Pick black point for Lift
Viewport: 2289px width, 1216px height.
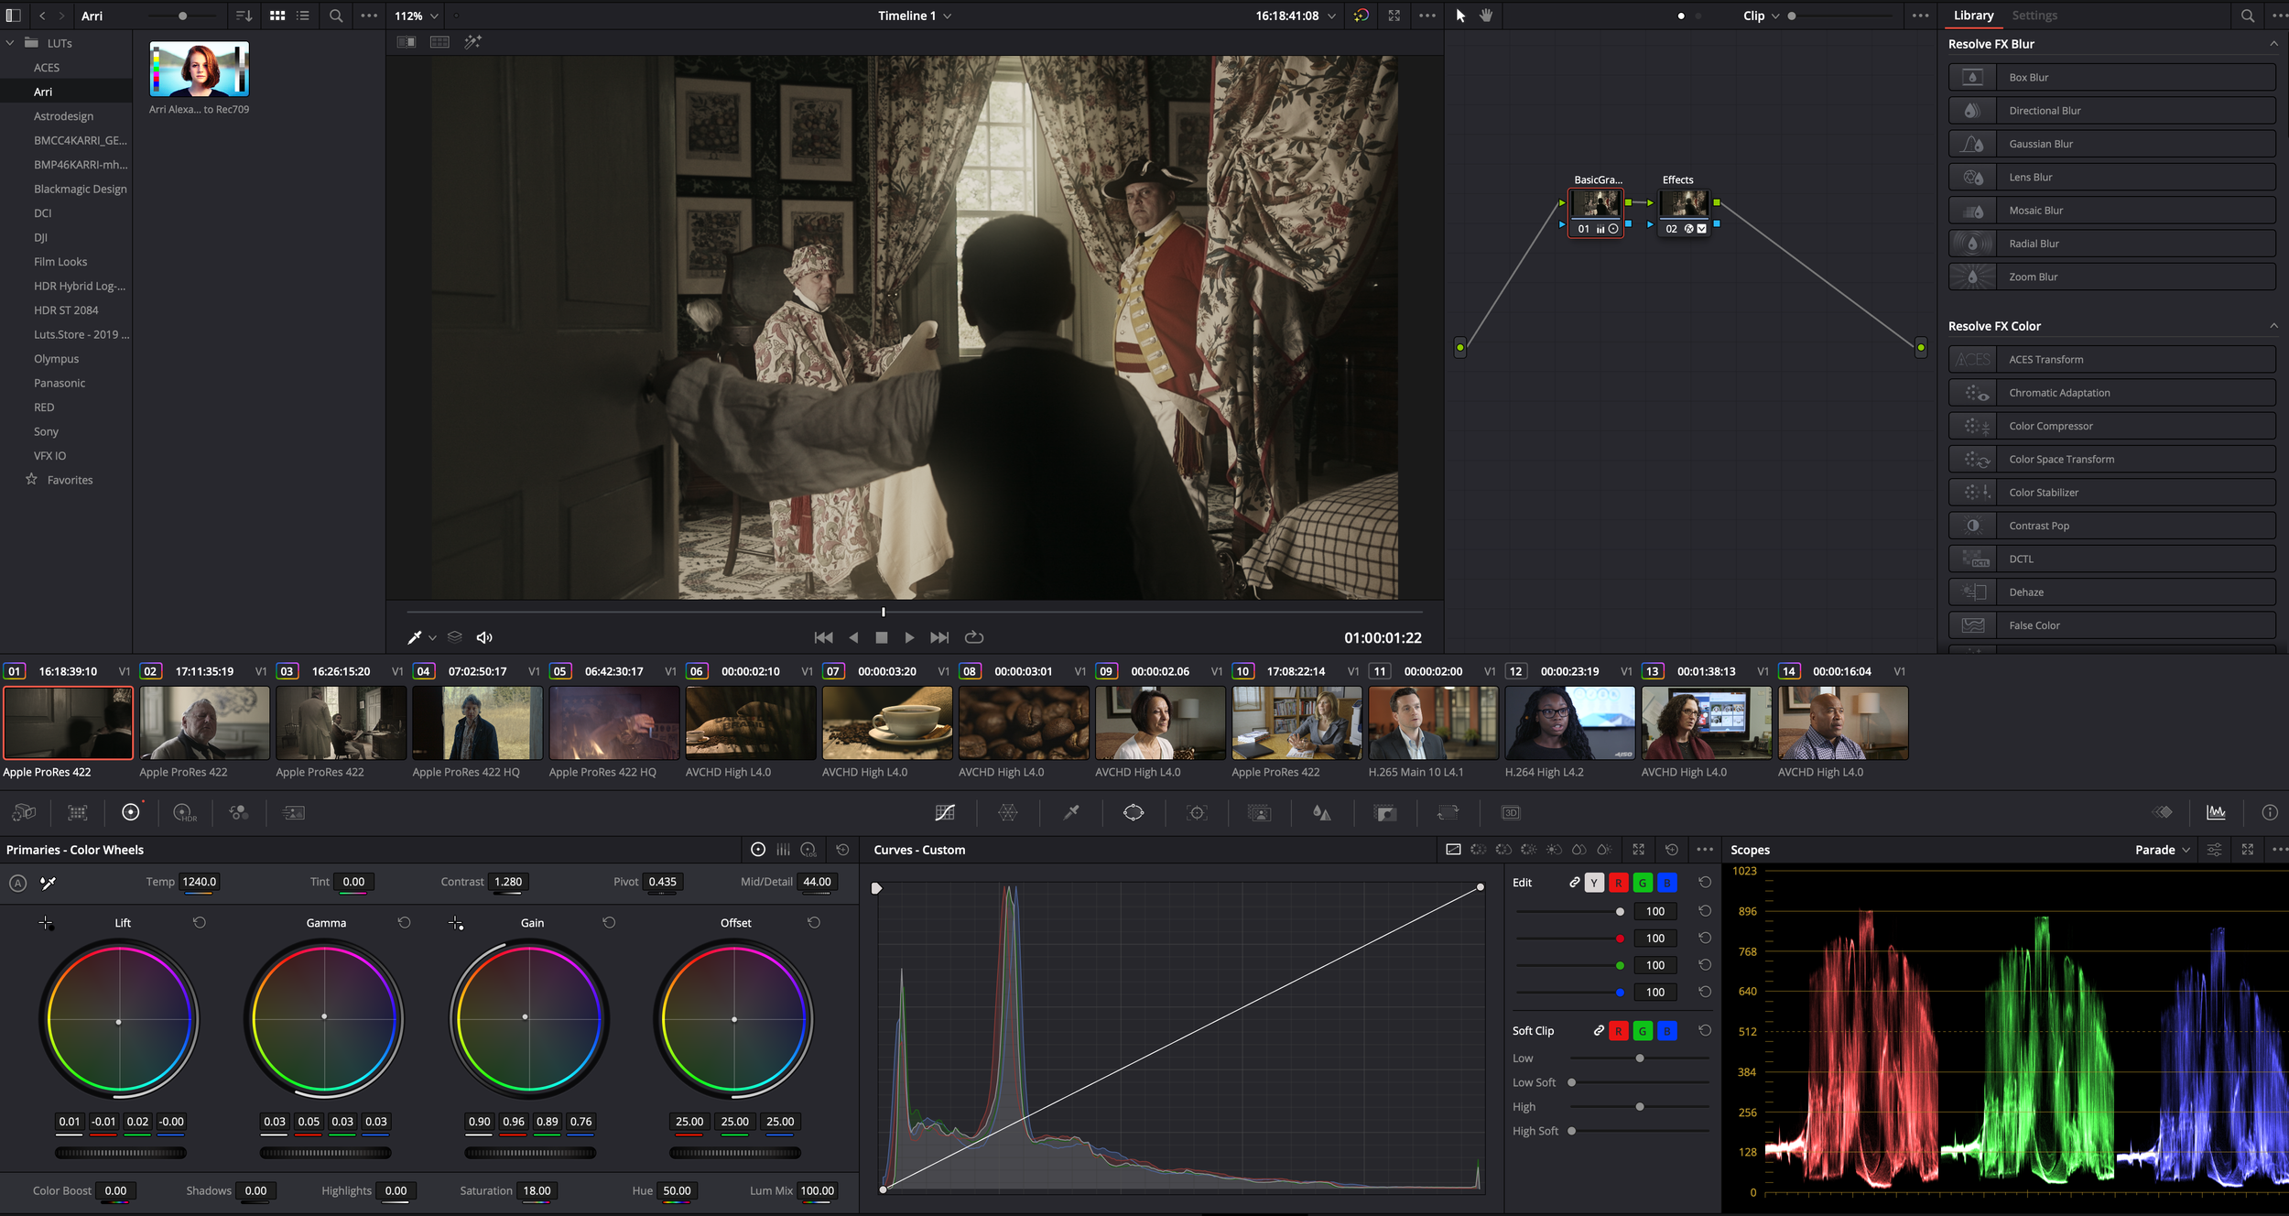(x=46, y=923)
